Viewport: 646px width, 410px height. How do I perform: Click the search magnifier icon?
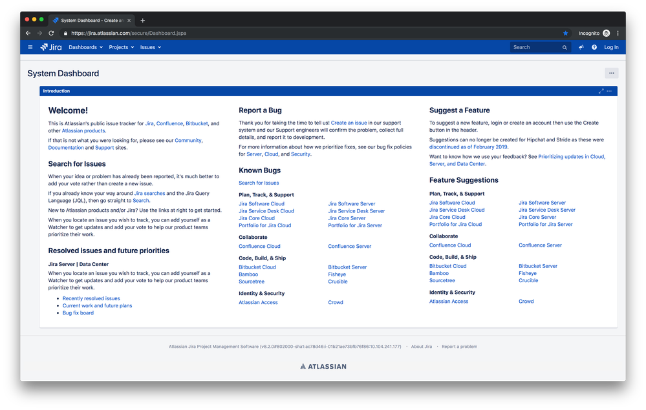(x=565, y=48)
